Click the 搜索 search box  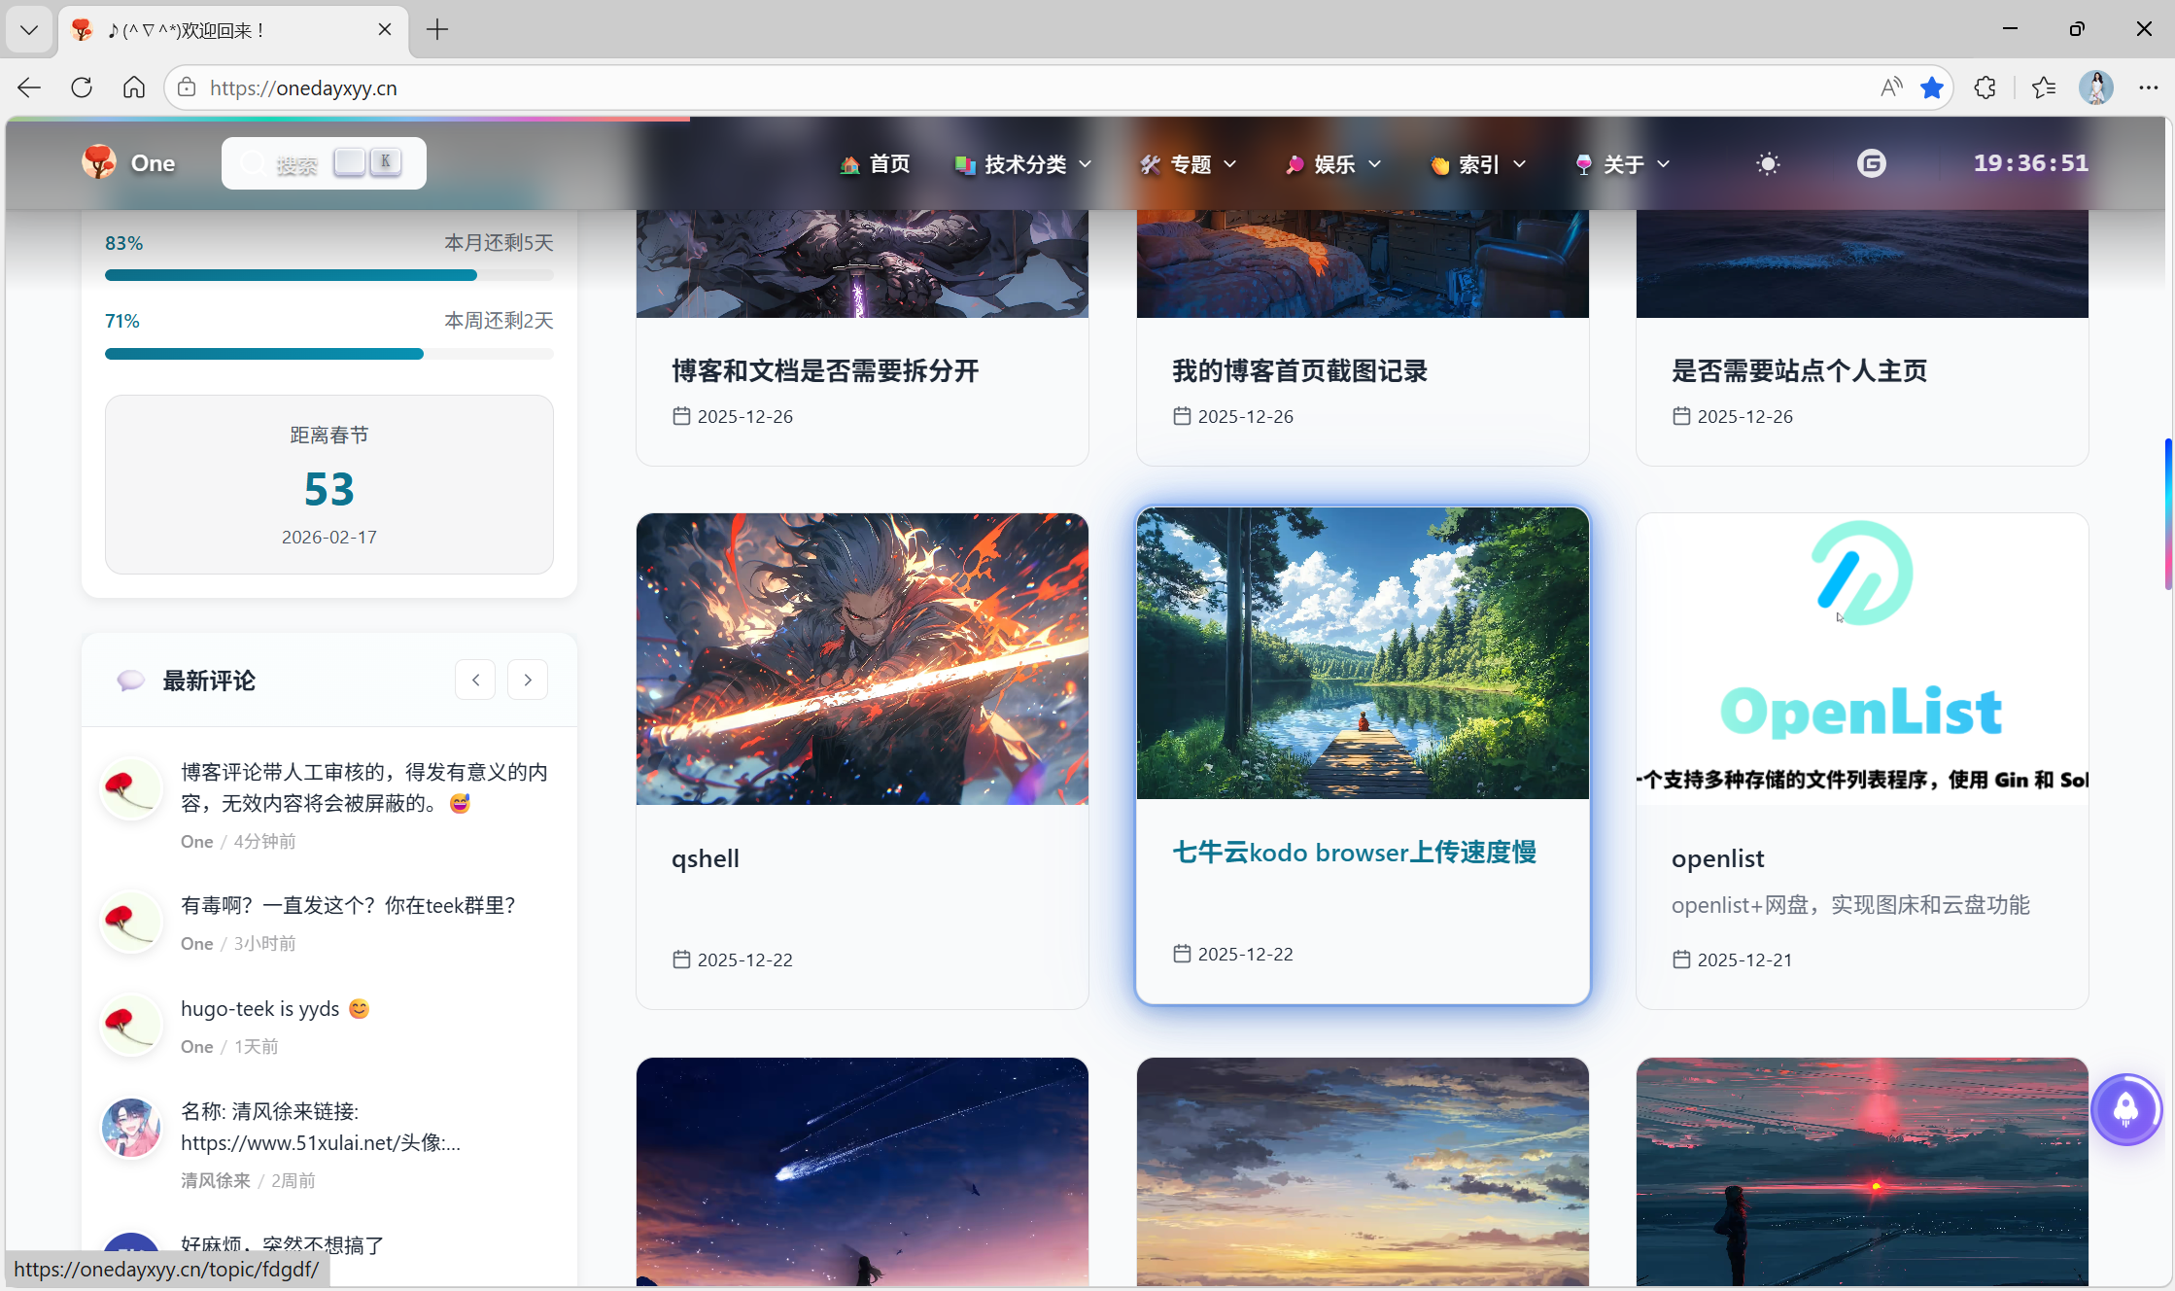pyautogui.click(x=296, y=164)
